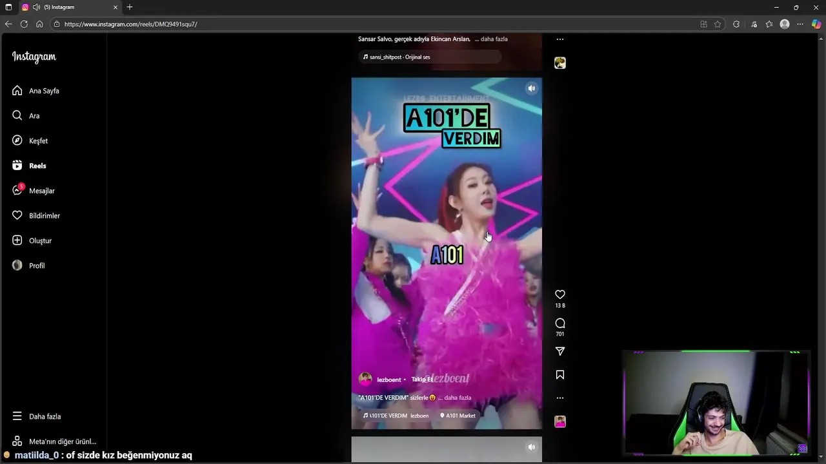Viewport: 826px width, 464px height.
Task: Click the 13 B likes count
Action: tap(560, 305)
